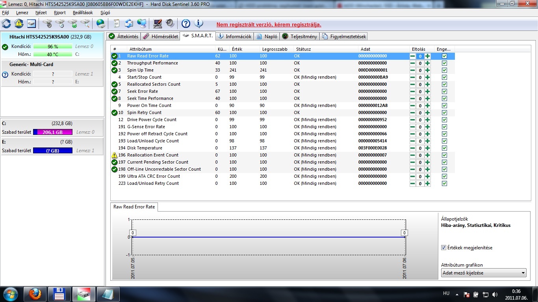The image size is (538, 302).
Task: Click the floppy disk taskbar icon
Action: click(59, 294)
